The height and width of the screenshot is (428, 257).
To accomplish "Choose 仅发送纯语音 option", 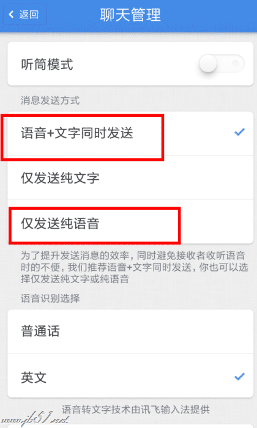I will pos(130,222).
